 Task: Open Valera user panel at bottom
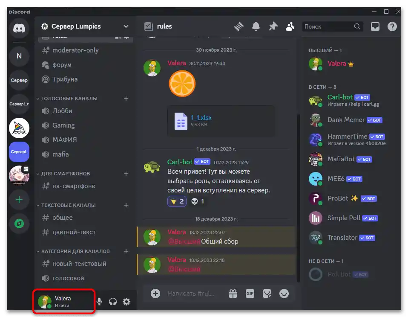click(64, 302)
